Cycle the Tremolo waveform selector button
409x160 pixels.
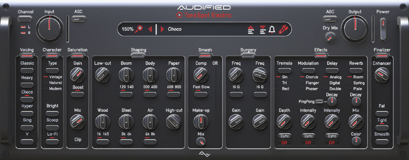coord(284,71)
